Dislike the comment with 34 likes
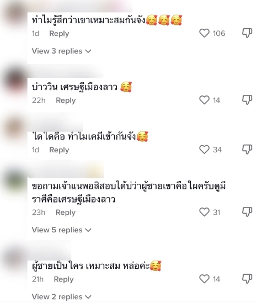 [x=247, y=150]
